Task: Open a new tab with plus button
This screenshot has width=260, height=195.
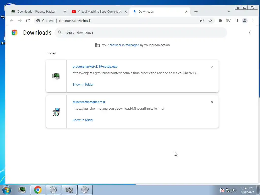Action: click(196, 12)
